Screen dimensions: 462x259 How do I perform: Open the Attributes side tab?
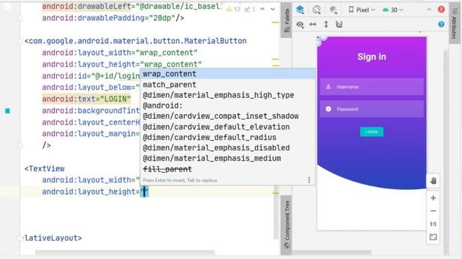tap(454, 23)
